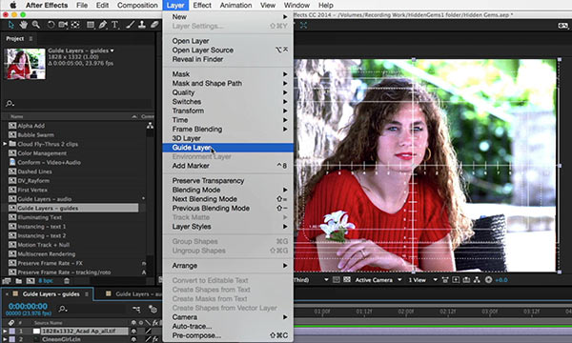This screenshot has width=572, height=343.
Task: Select Dashed Lines composition in project list
Action: pyautogui.click(x=34, y=171)
